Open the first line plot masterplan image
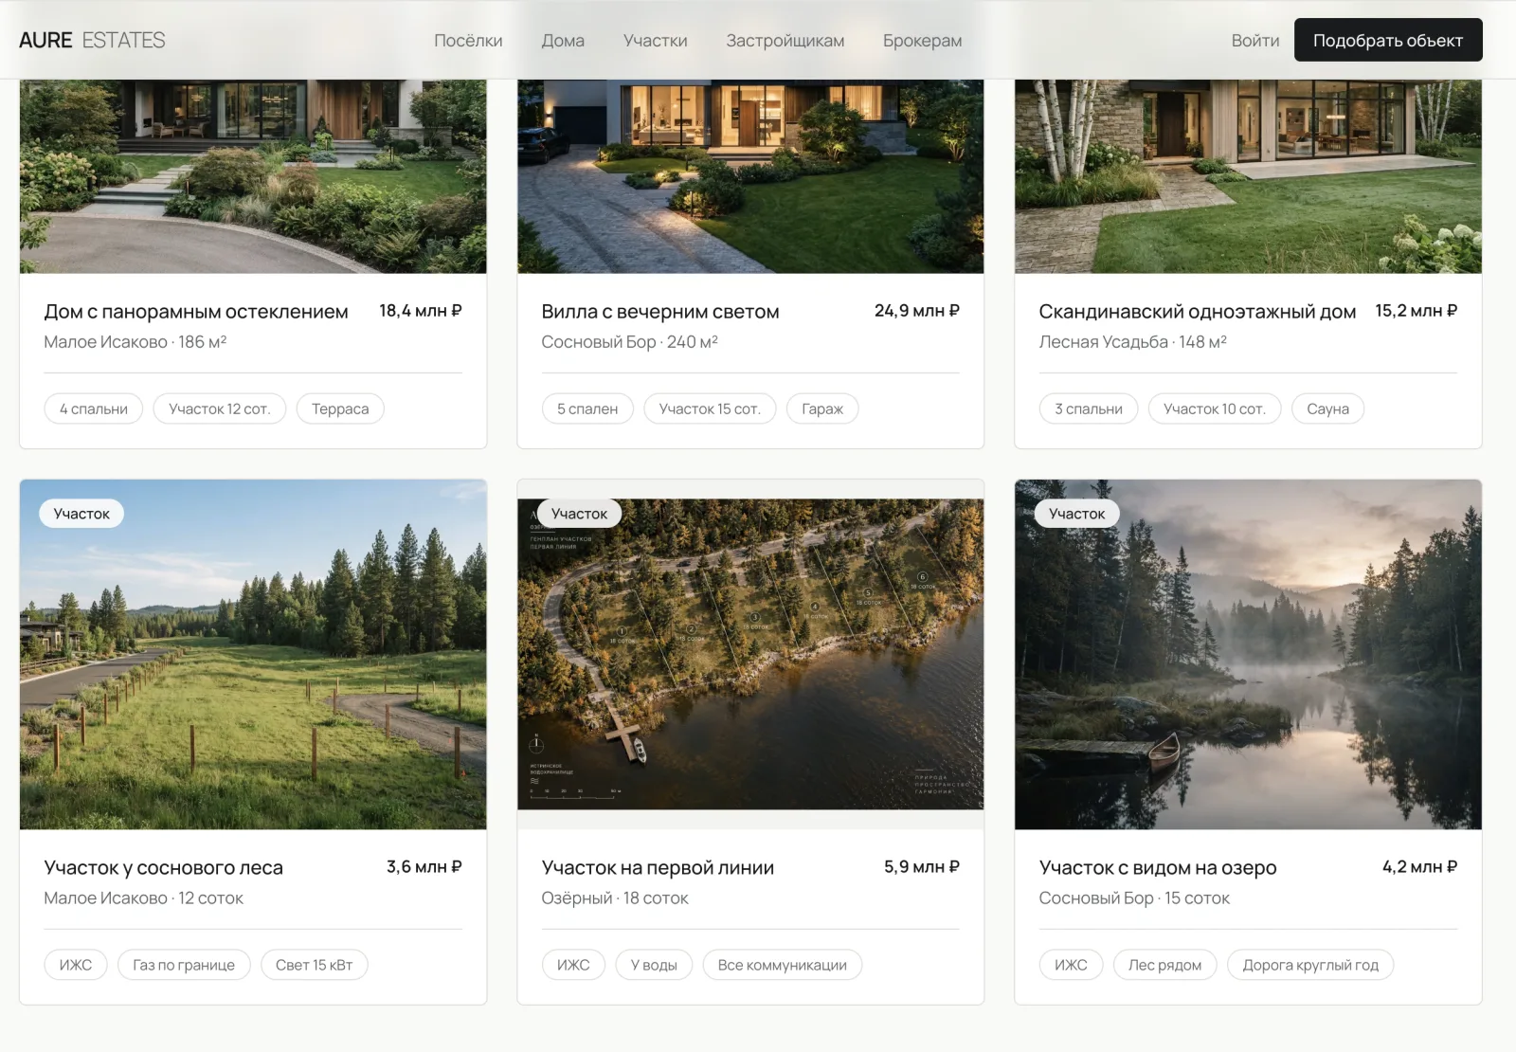 tap(750, 655)
